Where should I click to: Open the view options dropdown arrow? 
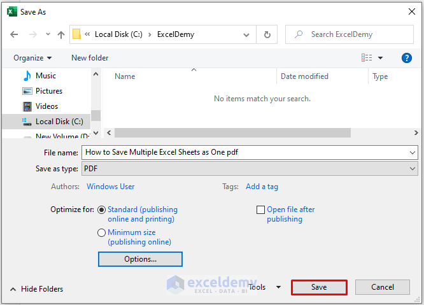pyautogui.click(x=380, y=58)
